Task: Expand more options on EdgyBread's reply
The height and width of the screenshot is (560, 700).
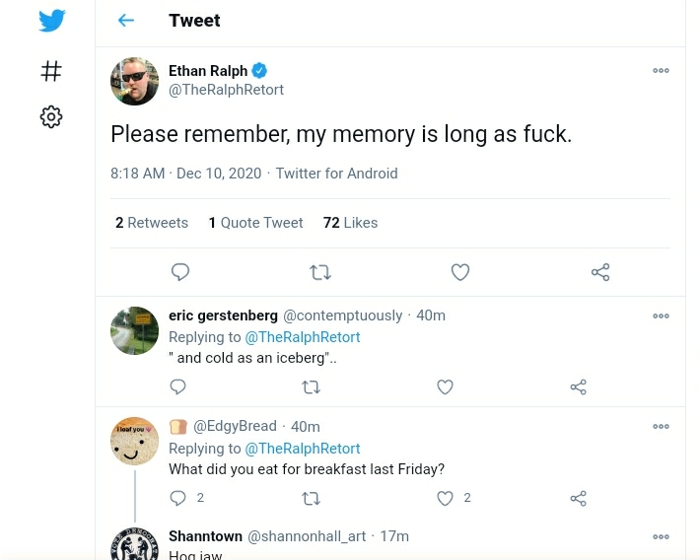Action: tap(661, 427)
